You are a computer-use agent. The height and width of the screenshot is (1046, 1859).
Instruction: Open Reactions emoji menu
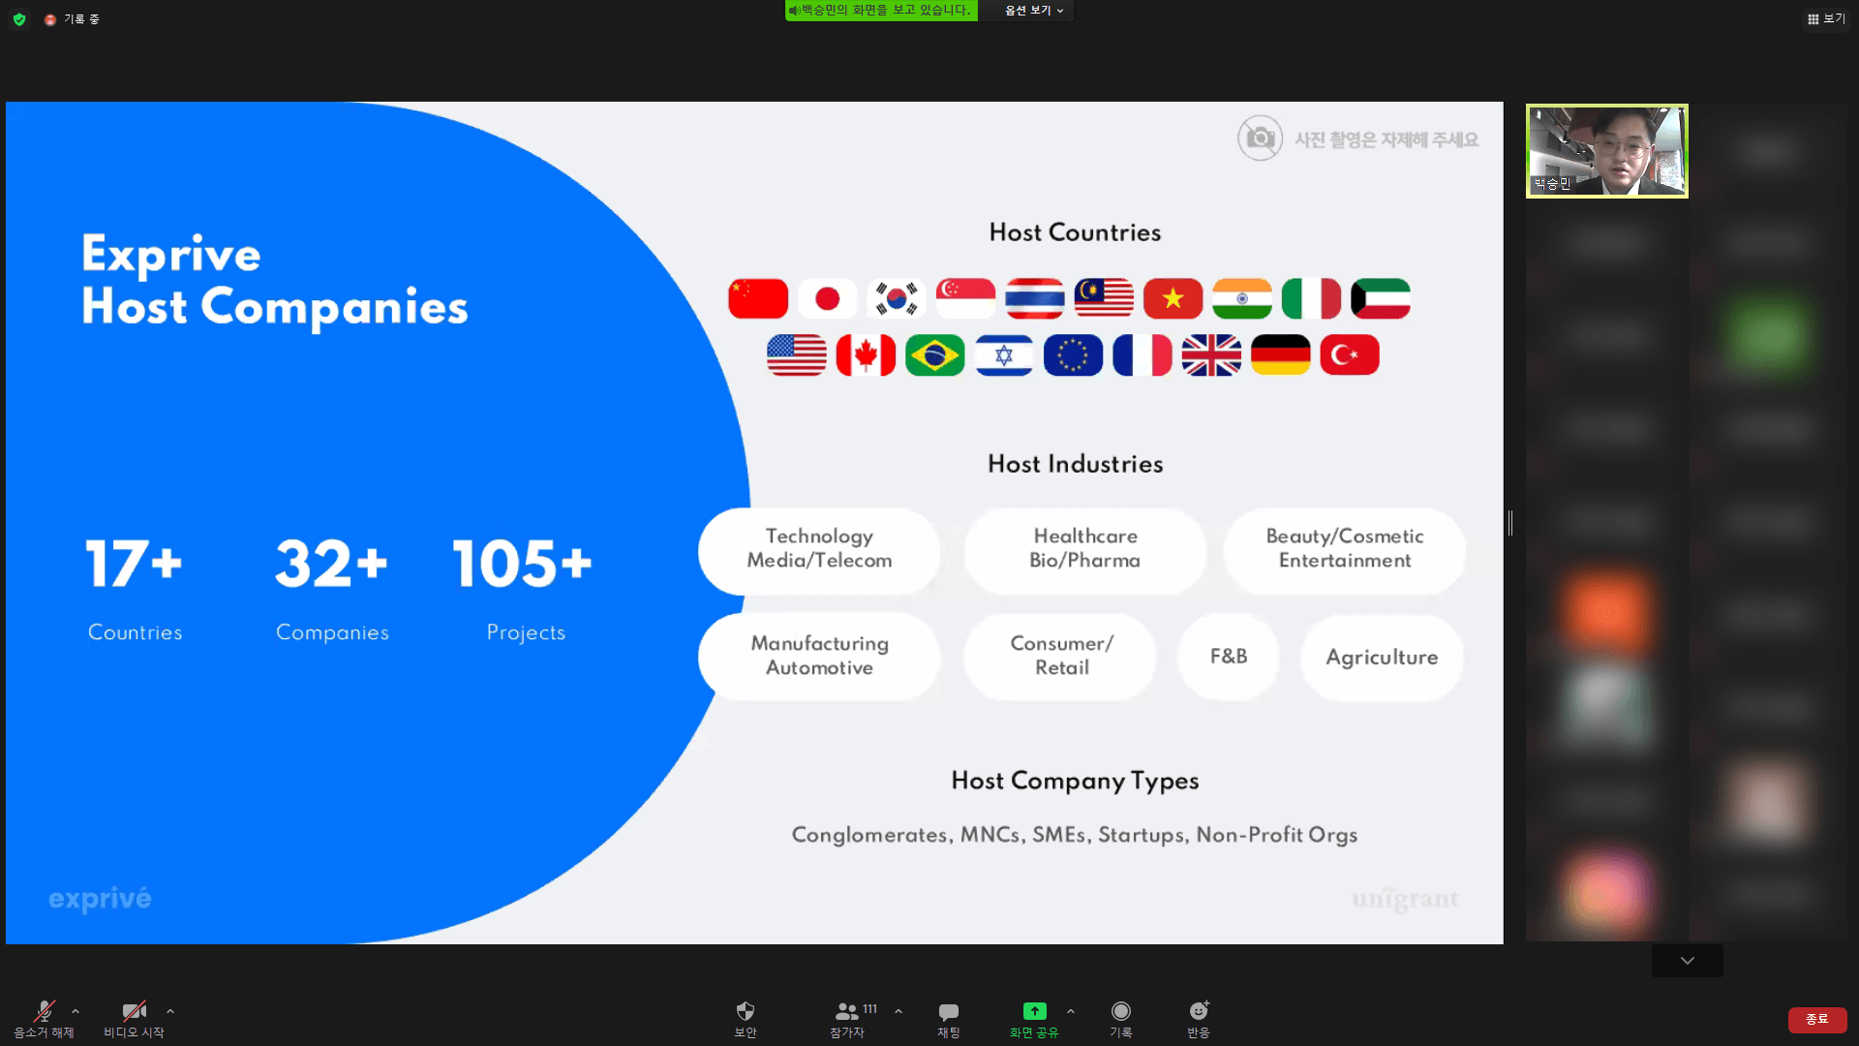(1199, 1018)
